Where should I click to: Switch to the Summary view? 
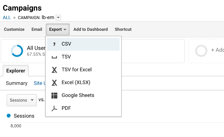(17, 83)
